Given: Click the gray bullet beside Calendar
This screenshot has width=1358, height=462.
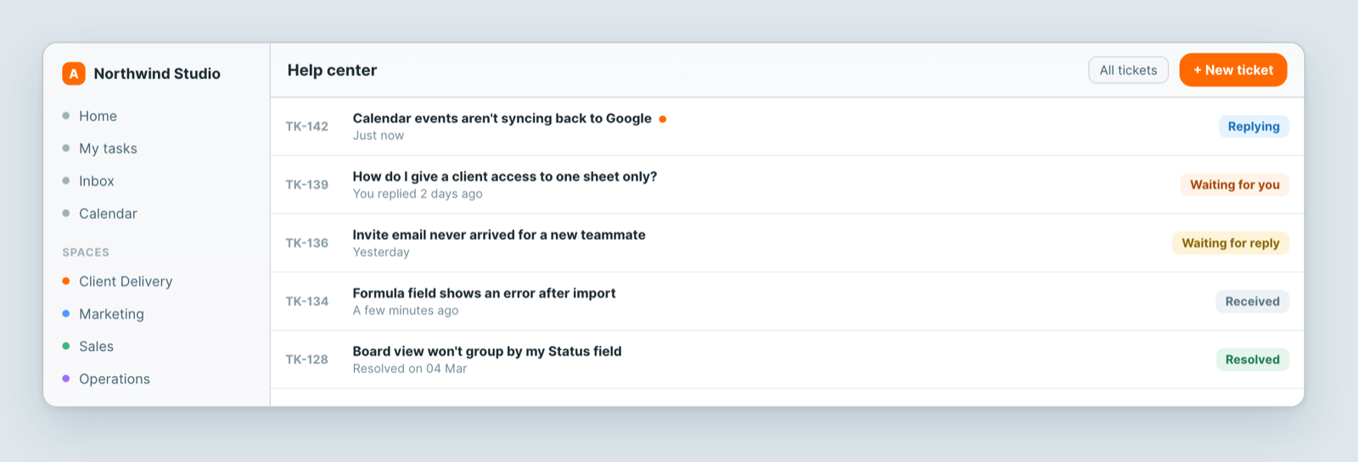Looking at the screenshot, I should (66, 214).
